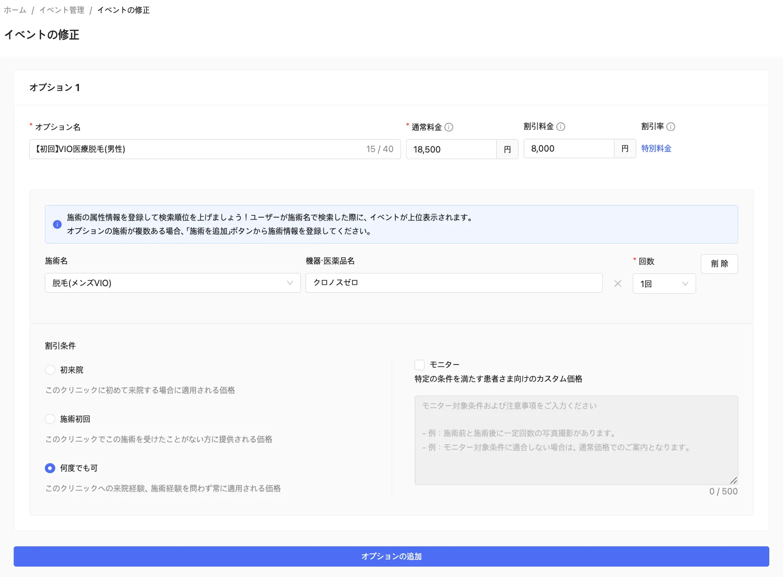Click the resize handle of the モニター textarea
Image resolution: width=783 pixels, height=577 pixels.
click(733, 480)
